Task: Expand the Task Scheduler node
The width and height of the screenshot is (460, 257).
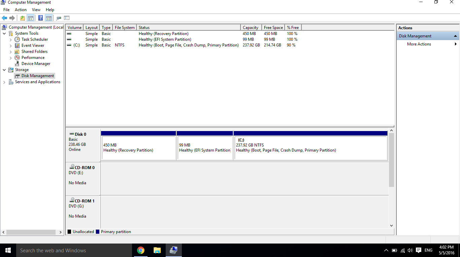Action: click(11, 39)
